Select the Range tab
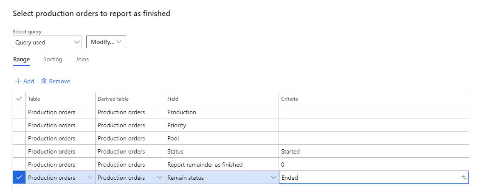The image size is (479, 192). pos(21,60)
